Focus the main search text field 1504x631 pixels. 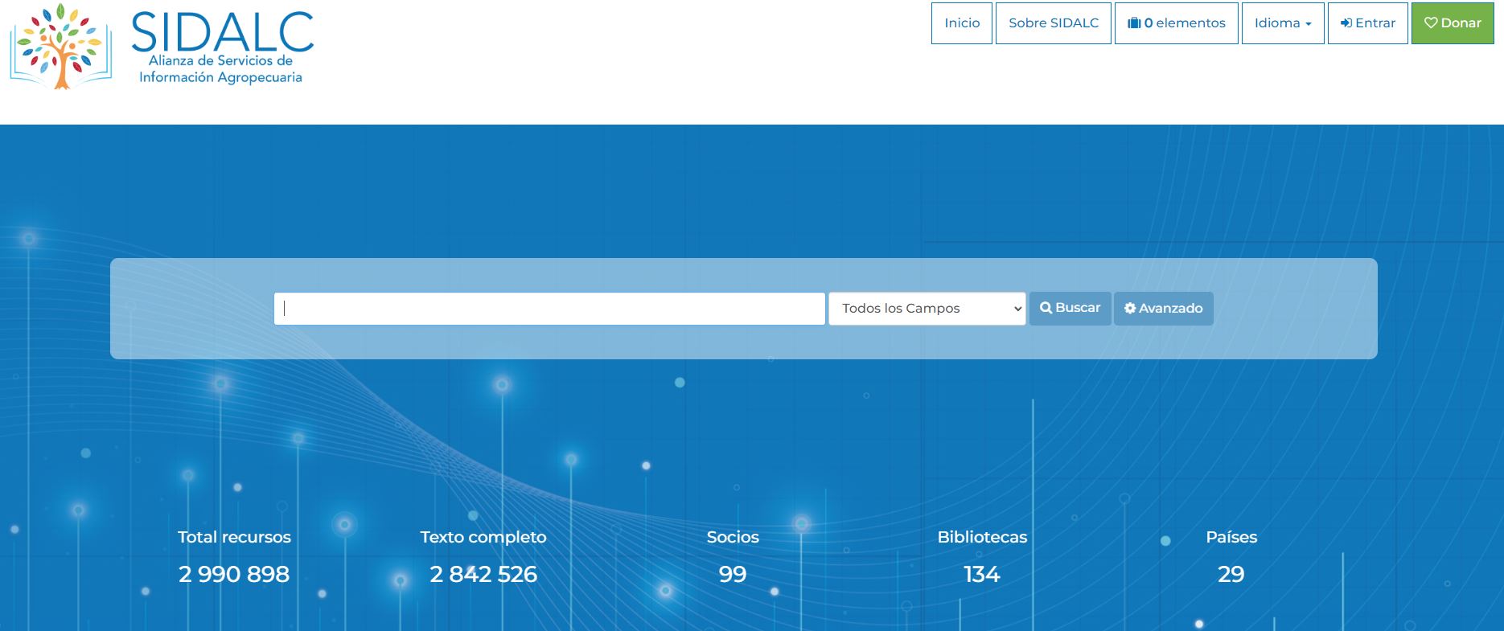point(549,309)
